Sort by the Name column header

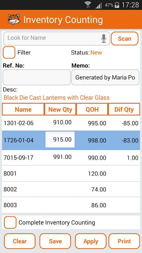tap(23, 109)
